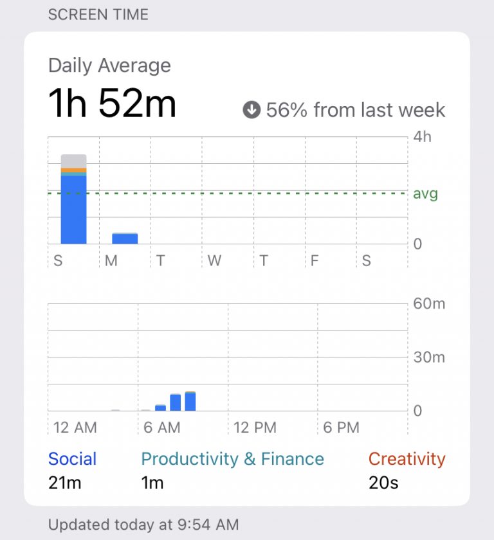The height and width of the screenshot is (540, 494).
Task: Tap the SCREEN TIME section header
Action: tap(98, 14)
